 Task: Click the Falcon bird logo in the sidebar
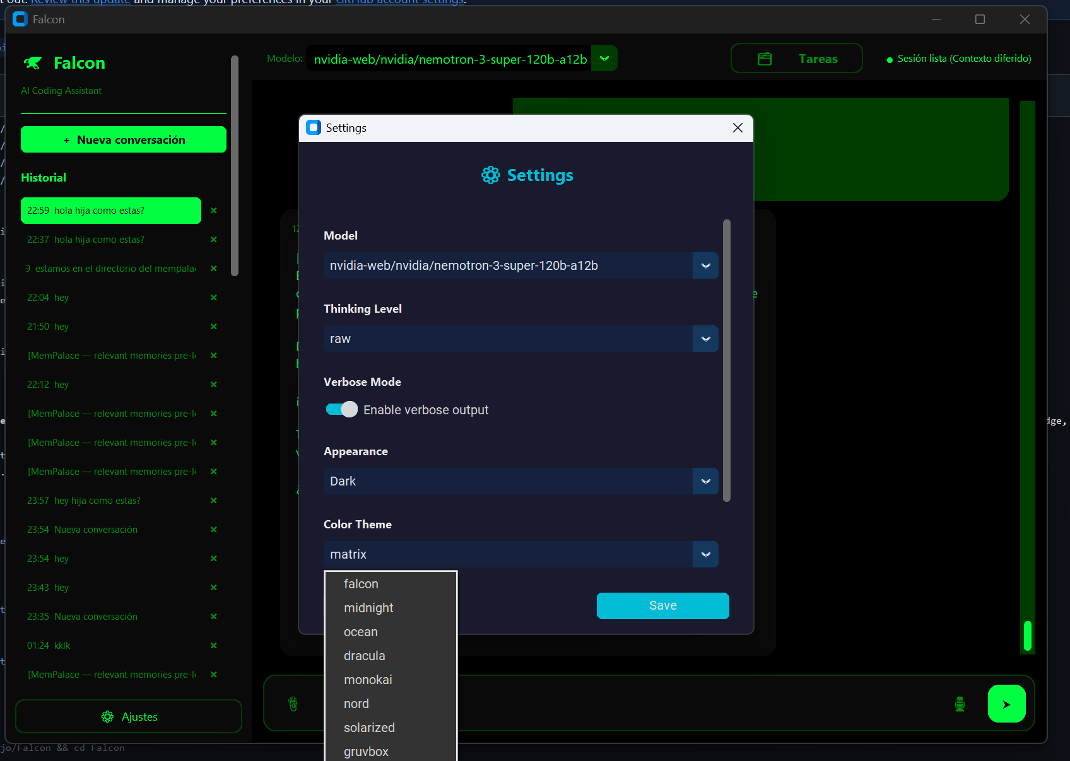pos(33,63)
